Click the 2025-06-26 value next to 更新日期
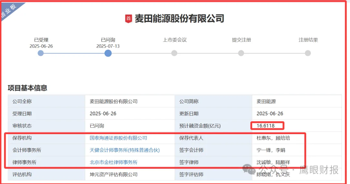350x184 pixels. (270, 113)
